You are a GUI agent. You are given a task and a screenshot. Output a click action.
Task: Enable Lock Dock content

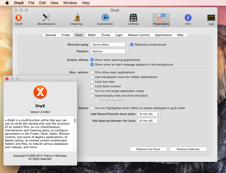tap(92, 86)
